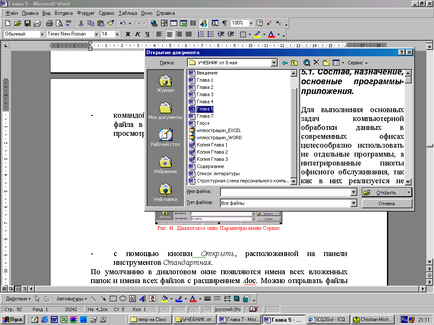
Task: Open the Вставка menu
Action: coord(64,13)
